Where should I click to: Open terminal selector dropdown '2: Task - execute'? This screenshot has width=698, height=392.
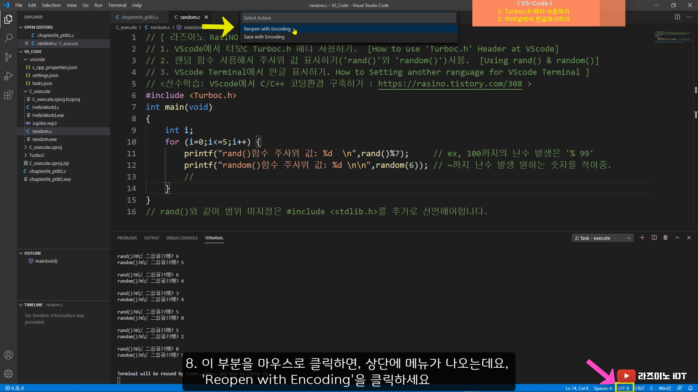(x=602, y=238)
